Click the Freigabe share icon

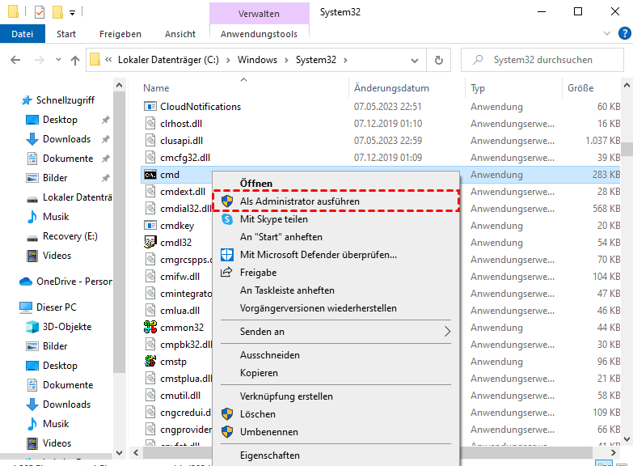[x=226, y=272]
